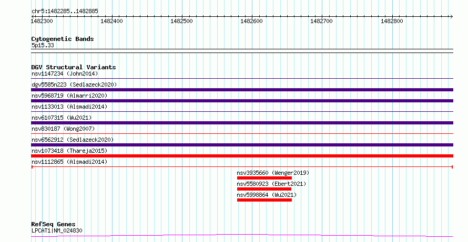Click the chr5:1482285..1482885 region label
The image size is (468, 242).
coord(65,12)
